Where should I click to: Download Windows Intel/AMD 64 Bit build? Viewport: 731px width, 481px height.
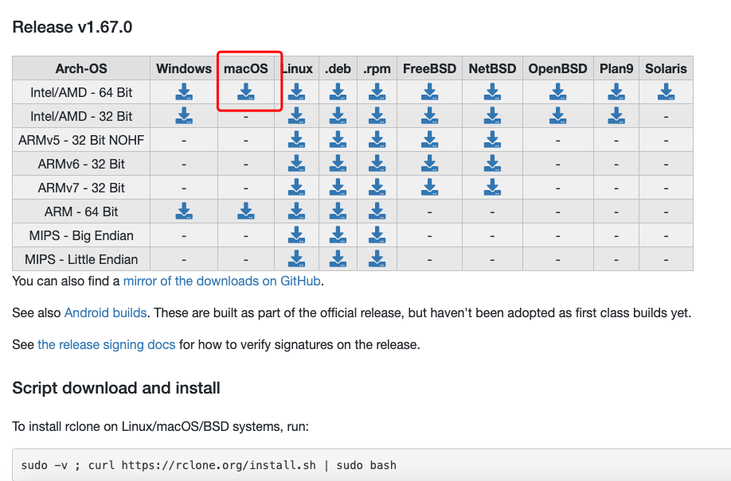pyautogui.click(x=184, y=91)
